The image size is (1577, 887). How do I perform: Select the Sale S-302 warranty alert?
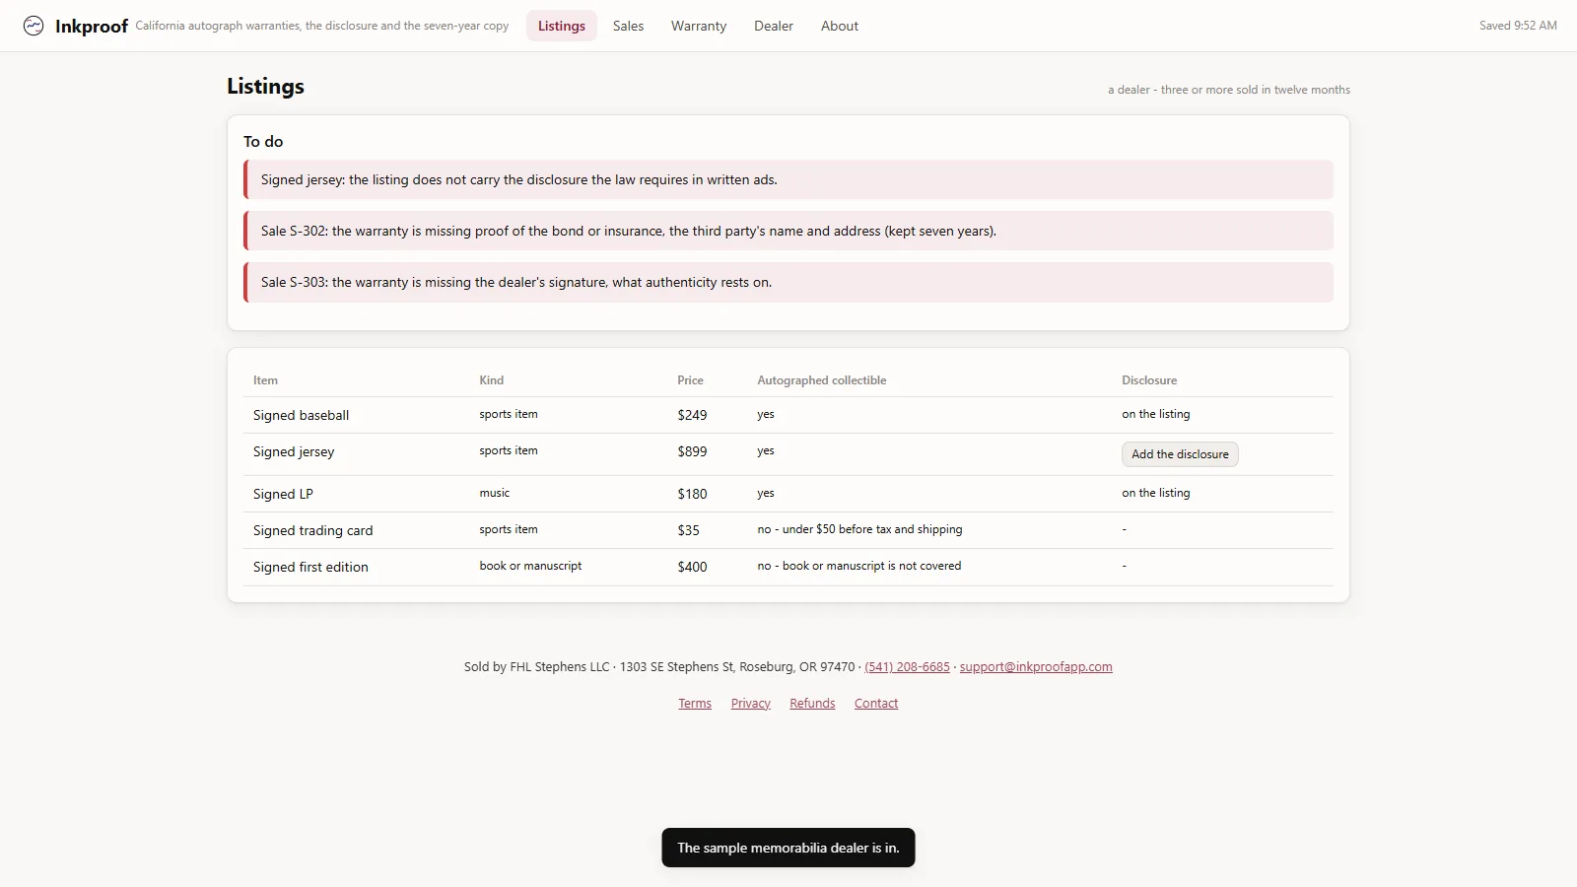[x=788, y=231]
